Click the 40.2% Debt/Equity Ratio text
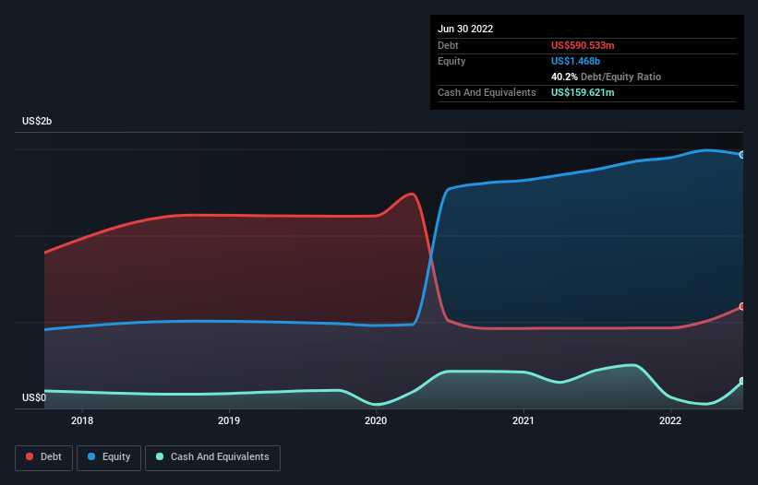 pos(607,77)
